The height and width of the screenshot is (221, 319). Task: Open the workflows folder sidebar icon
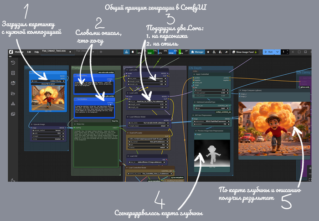[13, 93]
